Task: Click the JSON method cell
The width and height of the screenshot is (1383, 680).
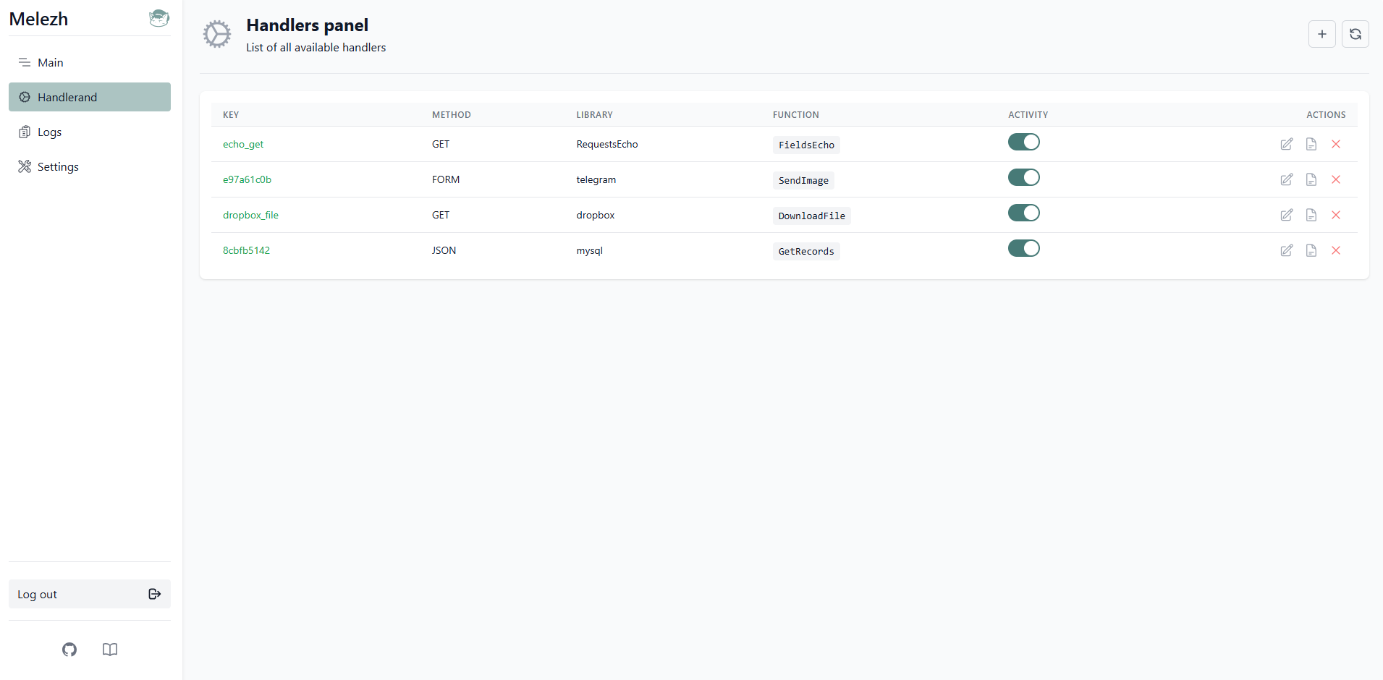Action: [x=444, y=250]
